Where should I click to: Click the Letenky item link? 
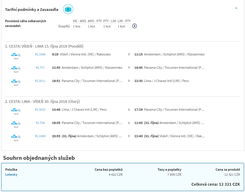point(11,174)
